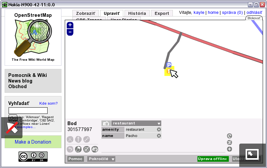Click the relation icon below repeat tags
Image resolution: width=267 pixels, height=168 pixels.
[230, 142]
